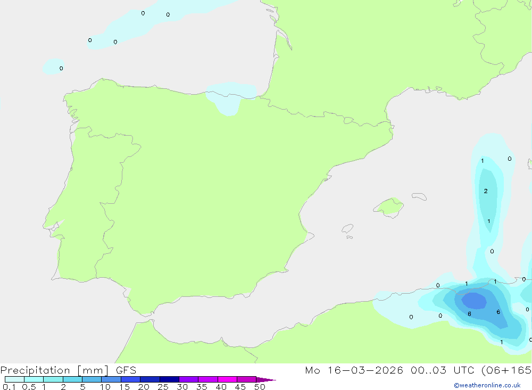Image resolution: width=532 pixels, height=390 pixels.
Task: Click the '10' legend tick label
Action: pos(105,387)
